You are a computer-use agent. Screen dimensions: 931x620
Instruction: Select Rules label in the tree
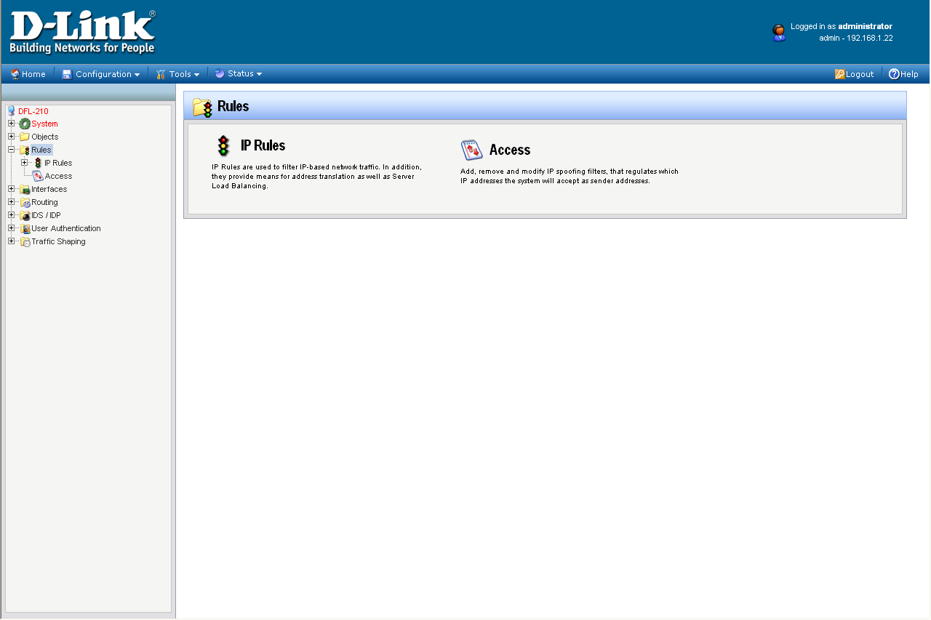(41, 150)
